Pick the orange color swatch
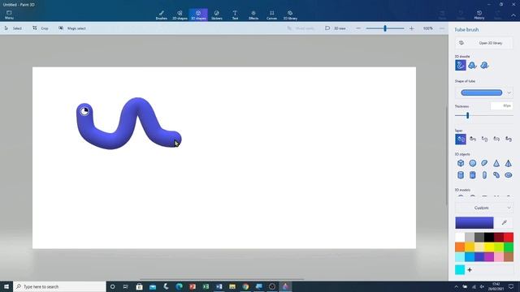The height and width of the screenshot is (292, 520). [460, 247]
